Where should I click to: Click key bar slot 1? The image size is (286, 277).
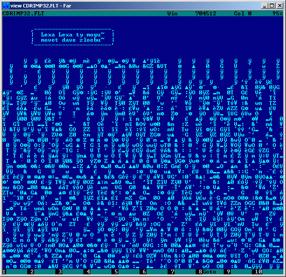click(x=15, y=272)
